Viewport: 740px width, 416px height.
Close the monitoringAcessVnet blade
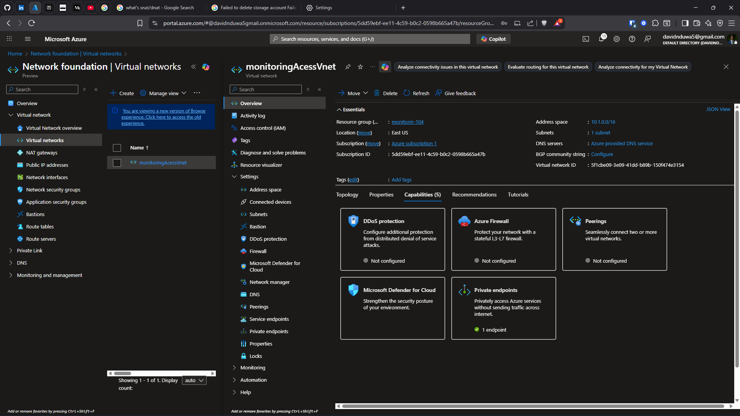726,67
